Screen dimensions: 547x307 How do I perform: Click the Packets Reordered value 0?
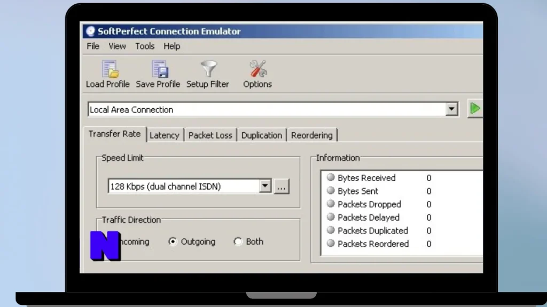tap(429, 244)
